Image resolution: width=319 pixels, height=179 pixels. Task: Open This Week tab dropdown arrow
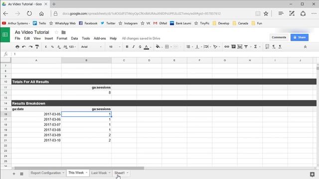pyautogui.click(x=86, y=173)
